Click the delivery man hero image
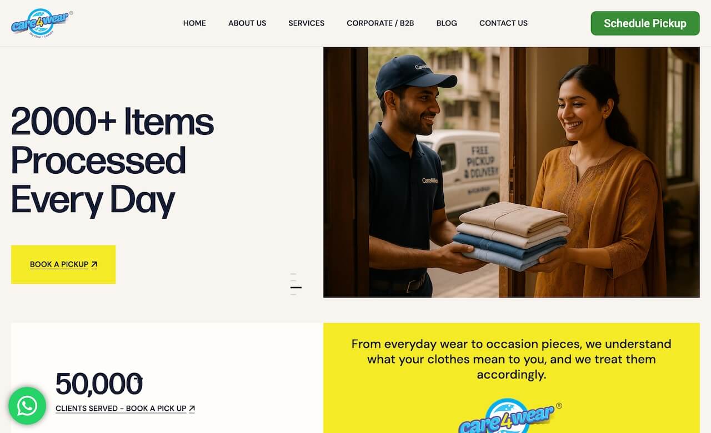711x433 pixels. point(512,172)
